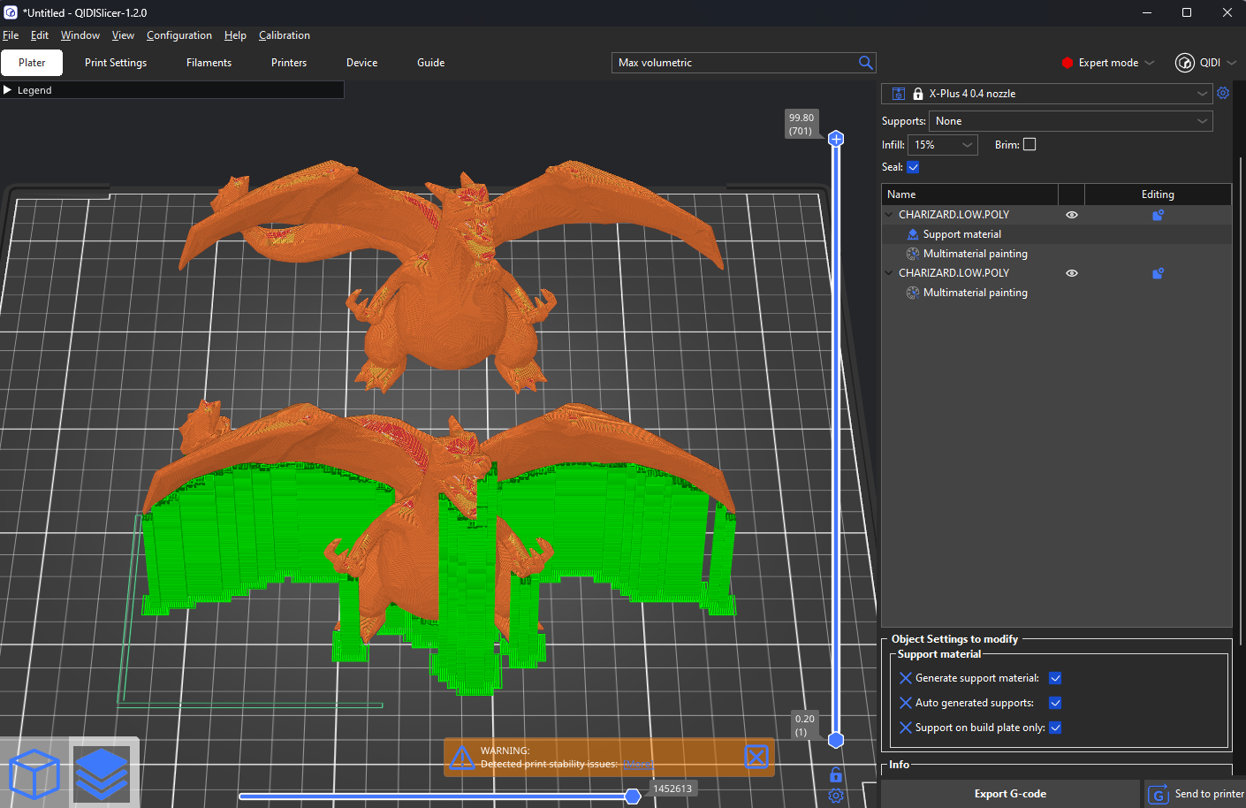Reset Auto generated supports with X icon
This screenshot has height=808, width=1246.
[906, 703]
